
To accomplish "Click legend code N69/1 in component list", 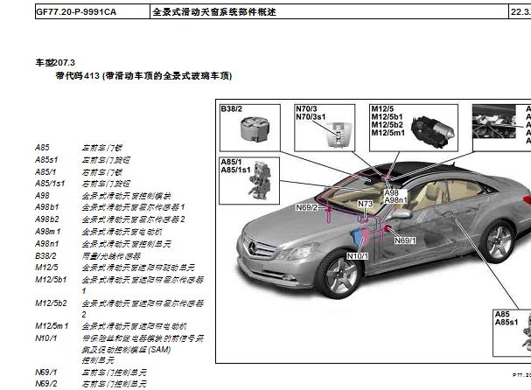I will 46,373.
